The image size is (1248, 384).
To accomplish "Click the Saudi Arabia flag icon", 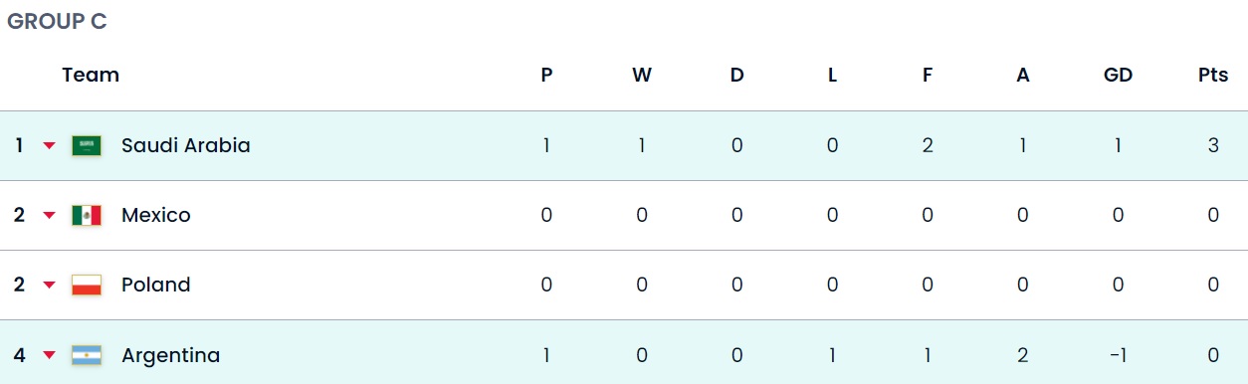I will coord(87,146).
